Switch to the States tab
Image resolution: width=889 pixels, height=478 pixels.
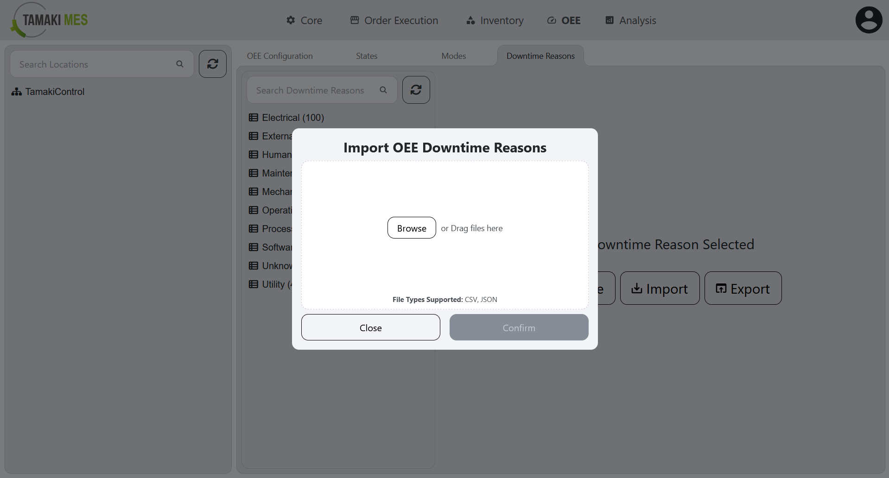(x=366, y=56)
